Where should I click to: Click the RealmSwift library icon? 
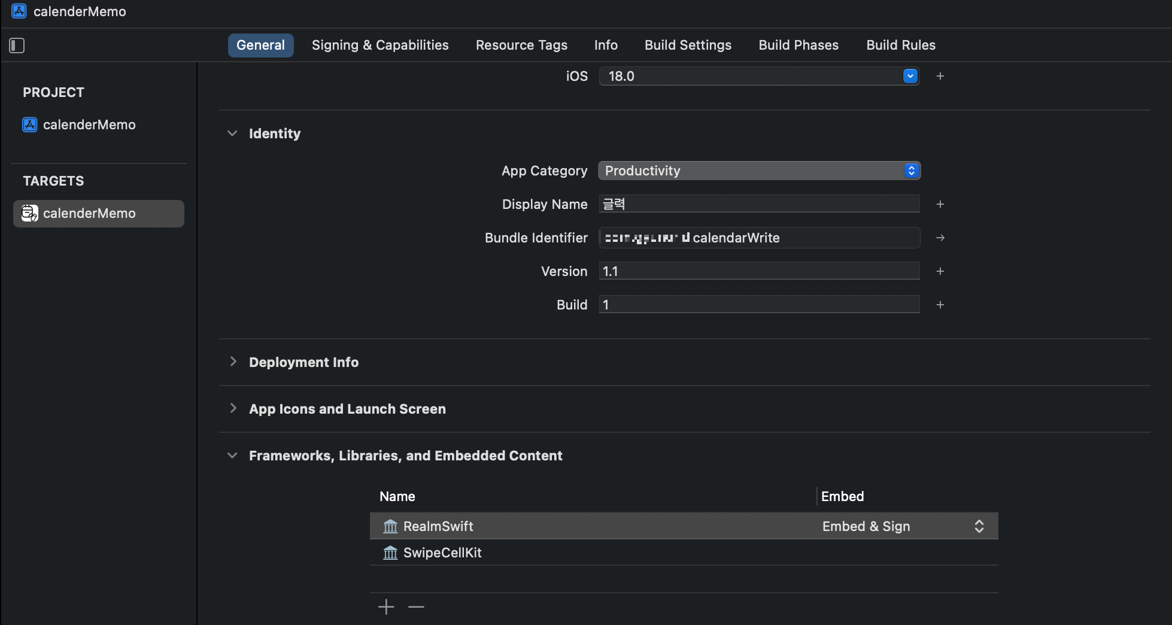point(390,526)
